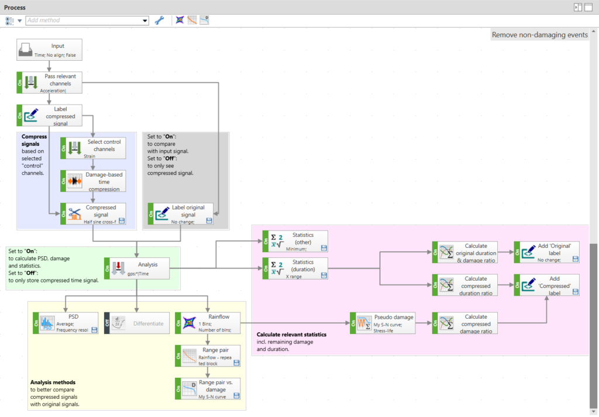Expand the process list dropdown arrow
The height and width of the screenshot is (417, 599).
(20, 21)
